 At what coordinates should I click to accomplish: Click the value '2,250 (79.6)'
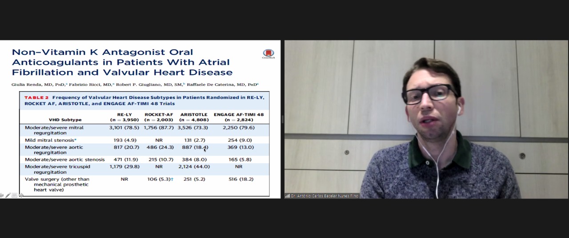click(x=239, y=128)
